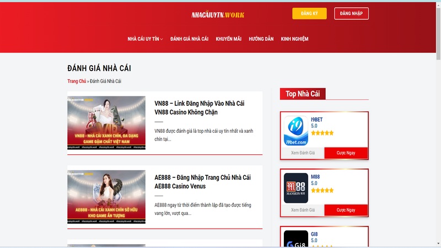The height and width of the screenshot is (248, 441).
Task: Click the I9BET name link
Action: (316, 120)
